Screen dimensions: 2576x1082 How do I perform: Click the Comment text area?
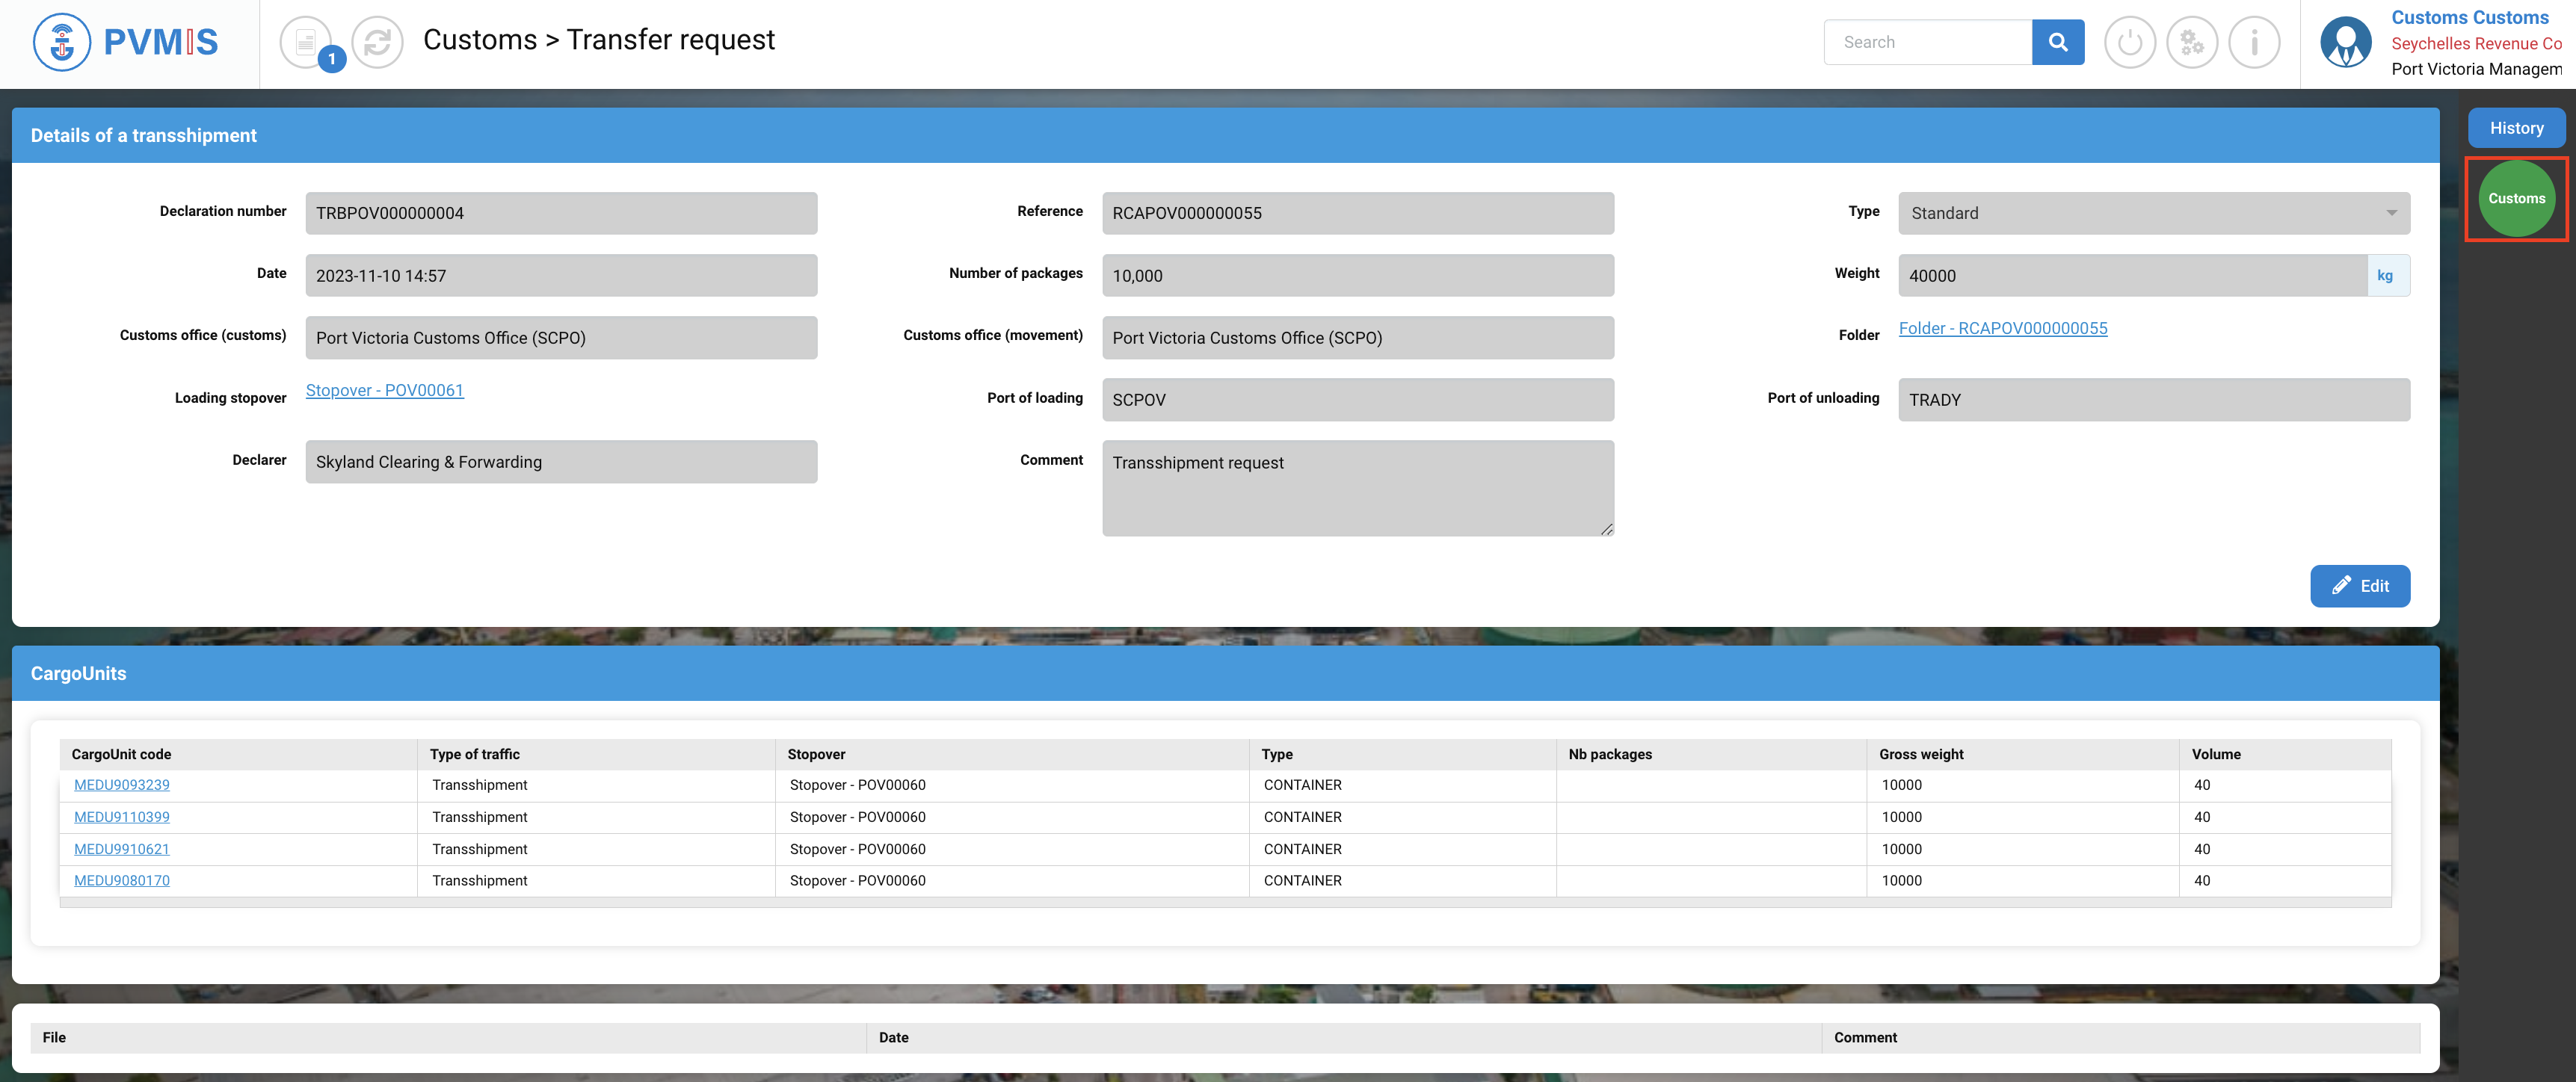click(1357, 488)
